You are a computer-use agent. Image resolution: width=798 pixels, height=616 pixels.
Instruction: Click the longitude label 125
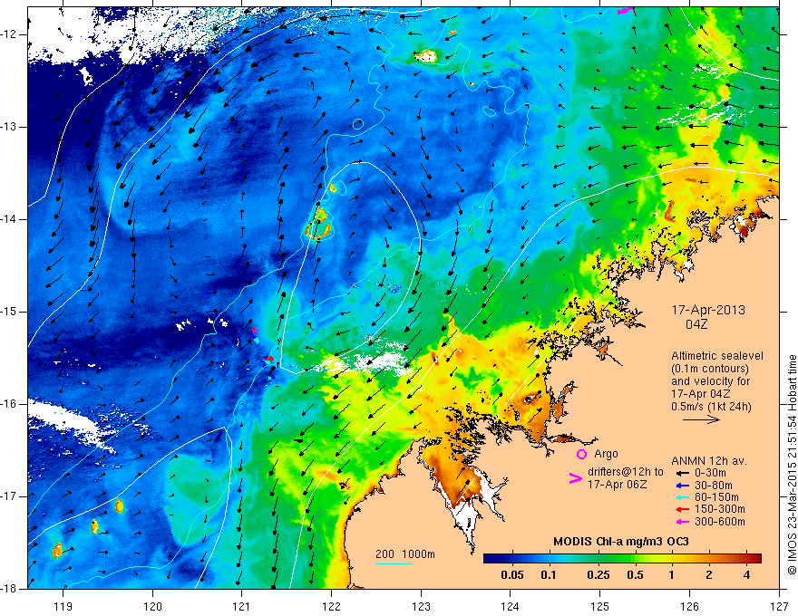pyautogui.click(x=600, y=606)
